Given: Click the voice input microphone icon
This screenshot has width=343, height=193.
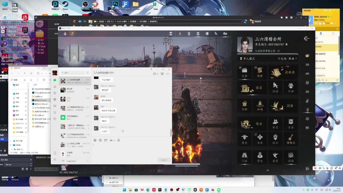Looking at the screenshot, I should (x=118, y=140).
